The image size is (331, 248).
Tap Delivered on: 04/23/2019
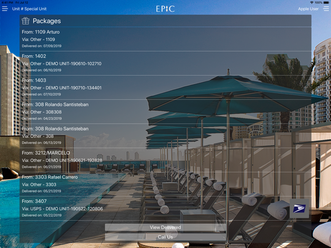point(42,119)
